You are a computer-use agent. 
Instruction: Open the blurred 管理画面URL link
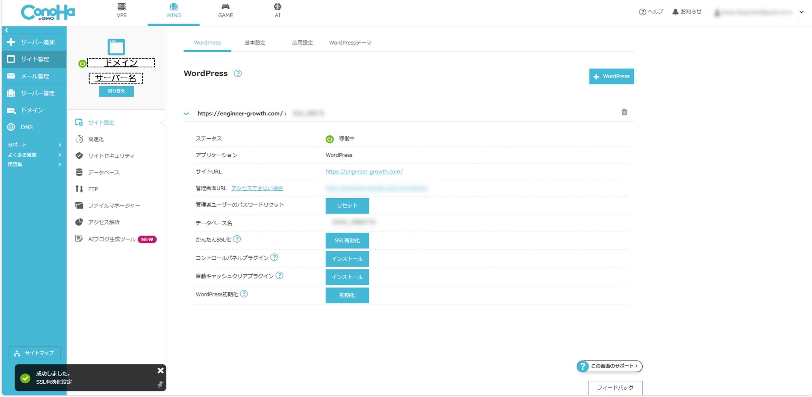tap(376, 188)
